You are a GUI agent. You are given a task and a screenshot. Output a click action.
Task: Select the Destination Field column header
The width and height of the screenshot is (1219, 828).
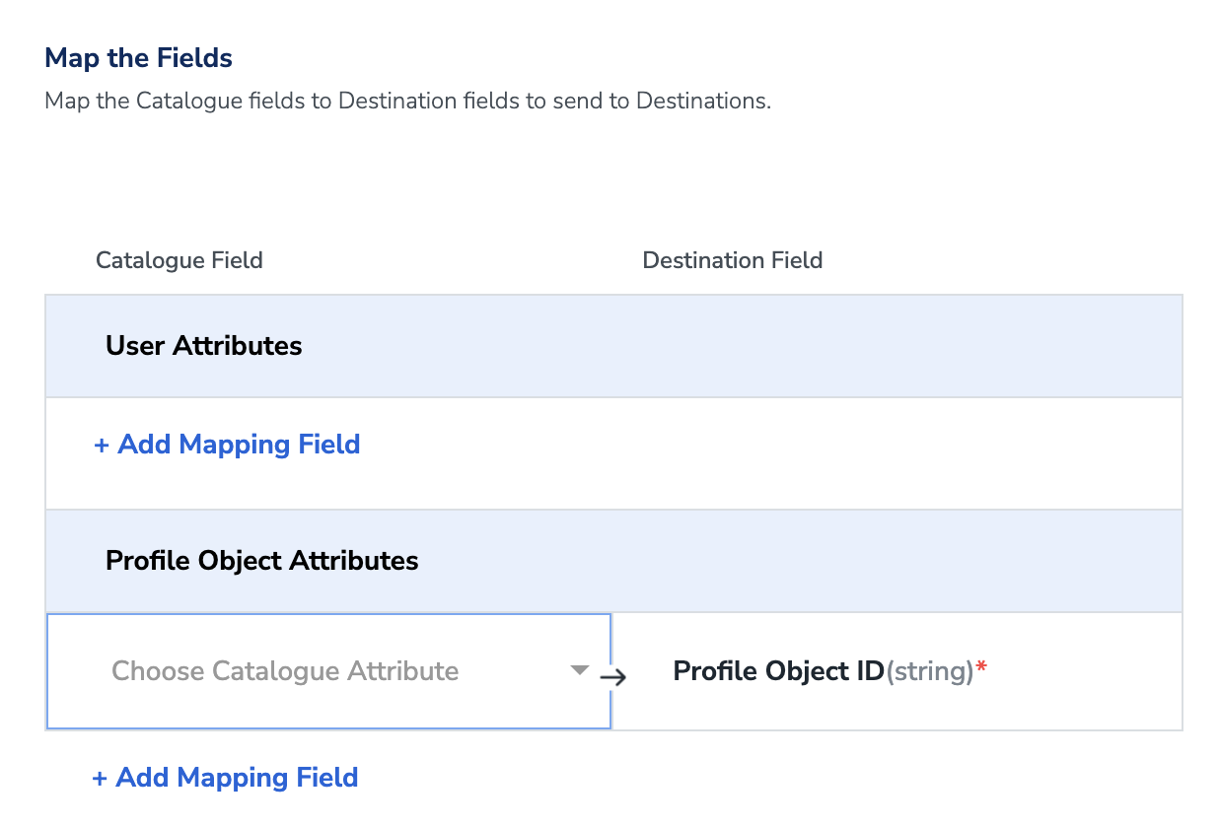point(732,260)
